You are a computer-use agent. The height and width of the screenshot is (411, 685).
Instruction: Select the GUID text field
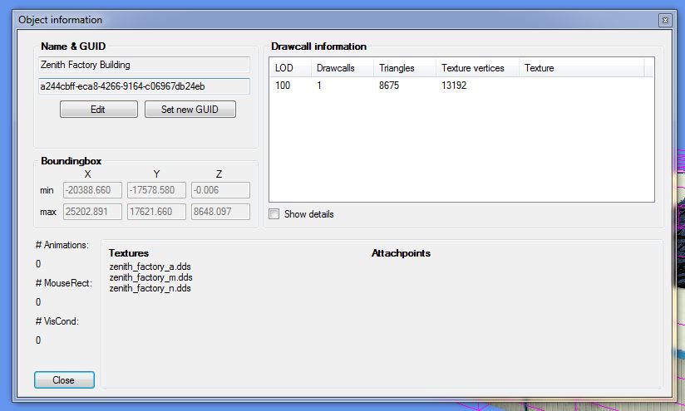tap(144, 86)
